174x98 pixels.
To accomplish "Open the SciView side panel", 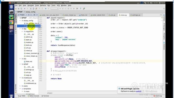I will click(164, 18).
